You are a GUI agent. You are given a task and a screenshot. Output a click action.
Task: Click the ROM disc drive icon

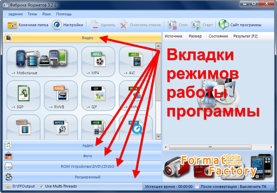point(9,166)
